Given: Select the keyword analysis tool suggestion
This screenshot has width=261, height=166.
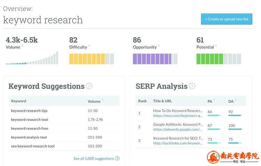Looking at the screenshot, I should tap(29, 137).
